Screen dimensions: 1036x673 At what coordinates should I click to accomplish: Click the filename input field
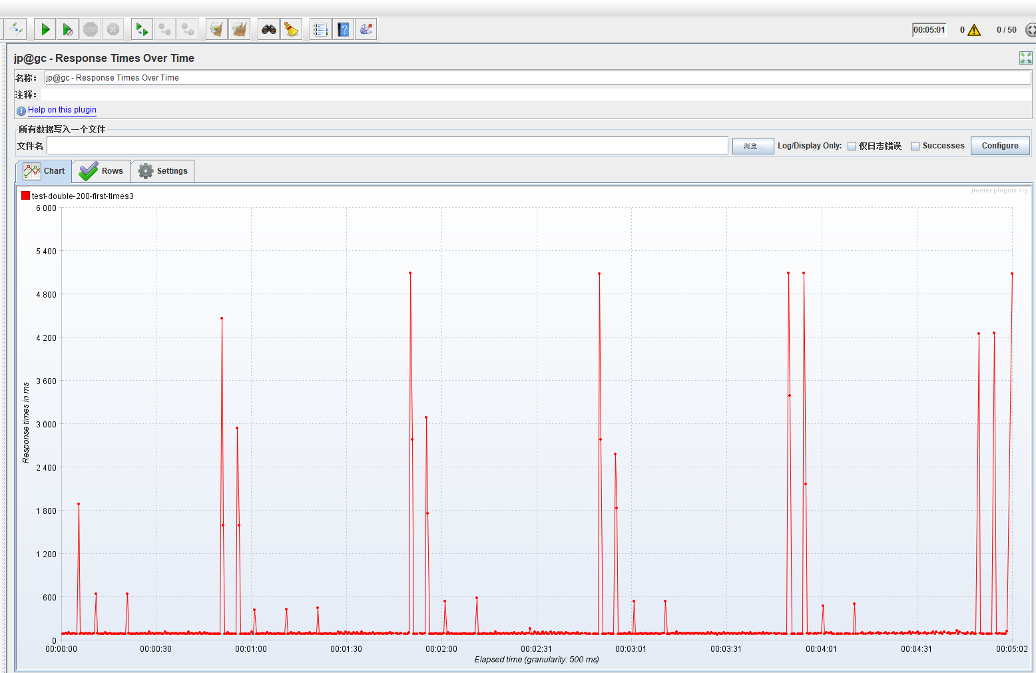point(388,146)
